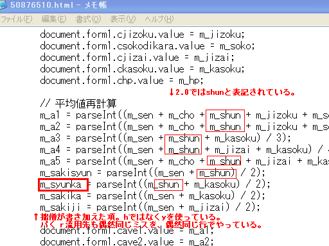
Task: Click m_kasoku in the m_sakika line
Action: coord(209,196)
